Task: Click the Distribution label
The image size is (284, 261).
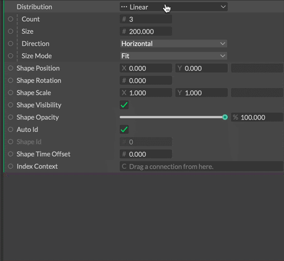Action: coord(35,7)
